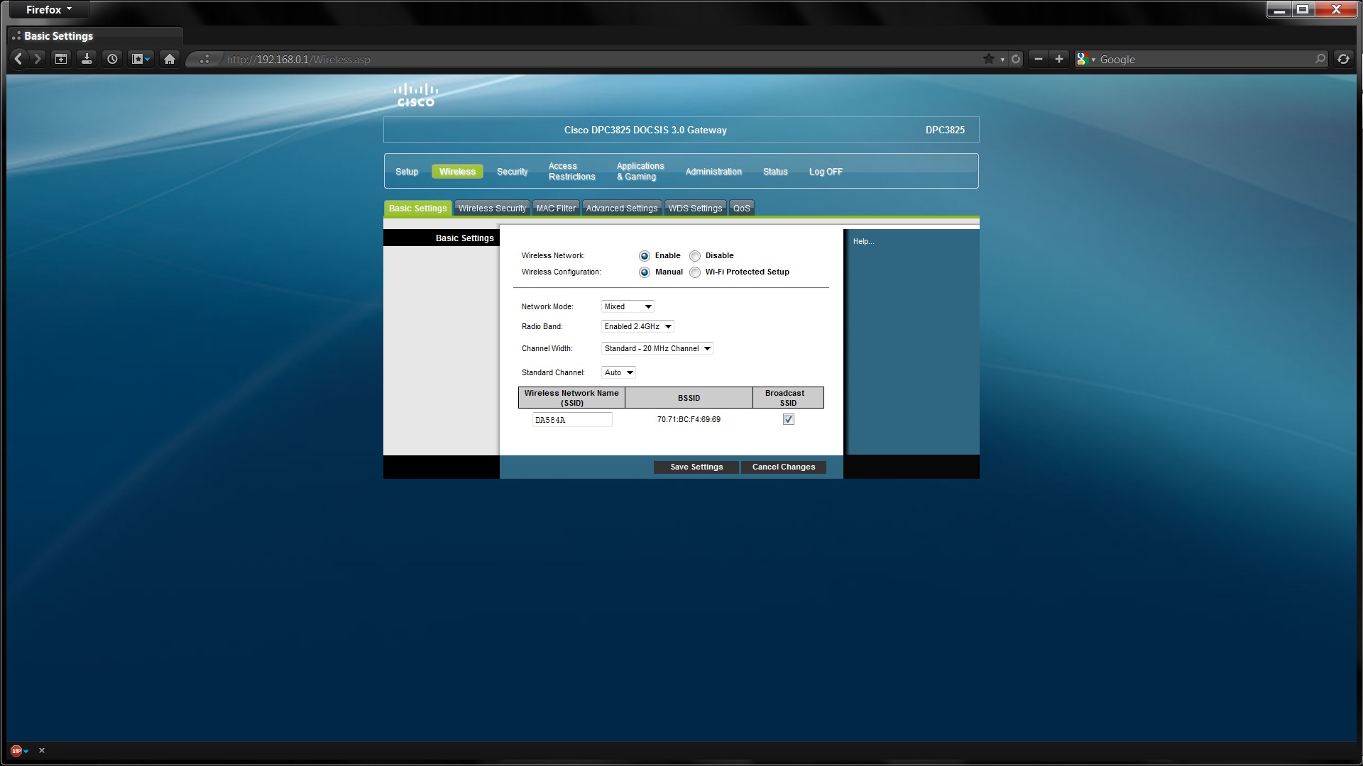Open the Radio Band dropdown
Image resolution: width=1363 pixels, height=766 pixels.
(x=637, y=326)
